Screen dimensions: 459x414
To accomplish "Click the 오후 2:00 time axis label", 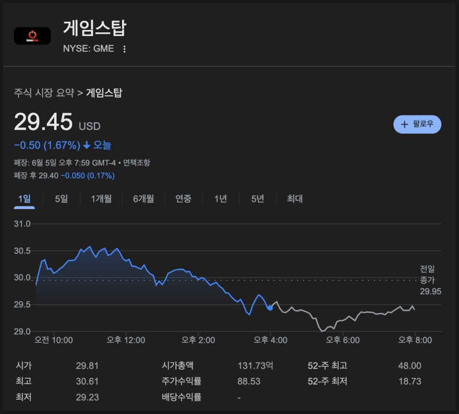I will pyautogui.click(x=198, y=340).
